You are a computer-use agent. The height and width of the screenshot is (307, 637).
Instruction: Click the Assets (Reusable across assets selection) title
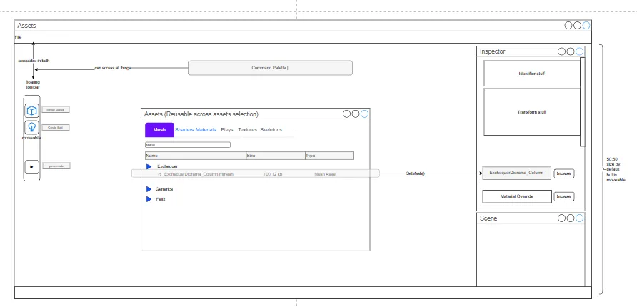pos(201,114)
